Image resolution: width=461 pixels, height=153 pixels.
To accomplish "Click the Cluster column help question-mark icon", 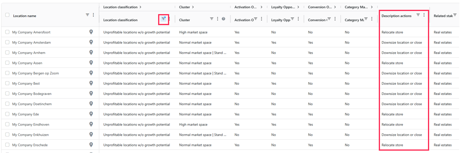I will (x=223, y=19).
